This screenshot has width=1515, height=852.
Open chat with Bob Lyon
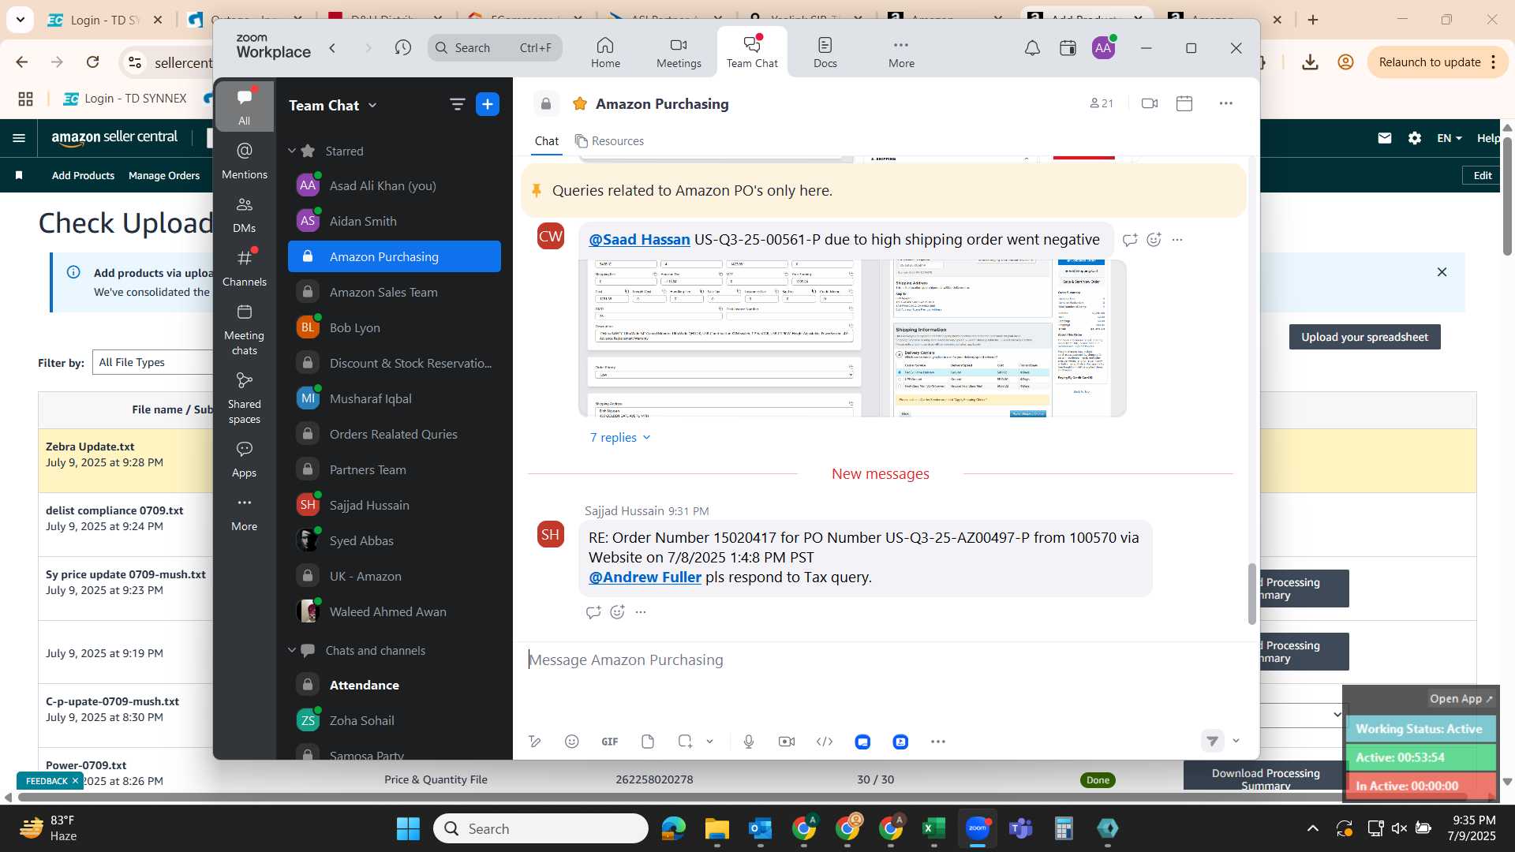[x=395, y=327]
